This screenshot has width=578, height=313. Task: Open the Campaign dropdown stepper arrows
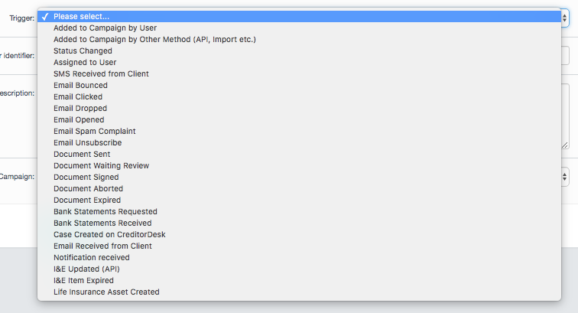[565, 177]
